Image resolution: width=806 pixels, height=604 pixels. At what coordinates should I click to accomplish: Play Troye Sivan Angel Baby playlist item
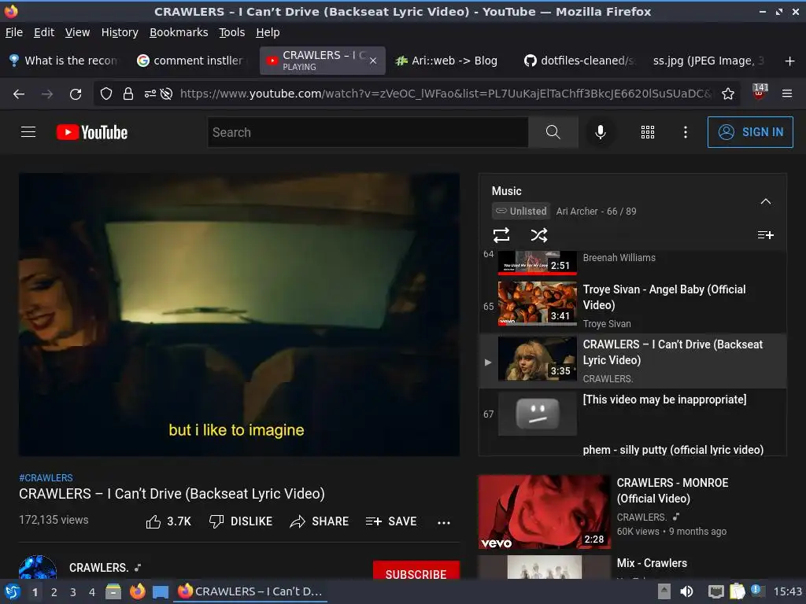632,306
